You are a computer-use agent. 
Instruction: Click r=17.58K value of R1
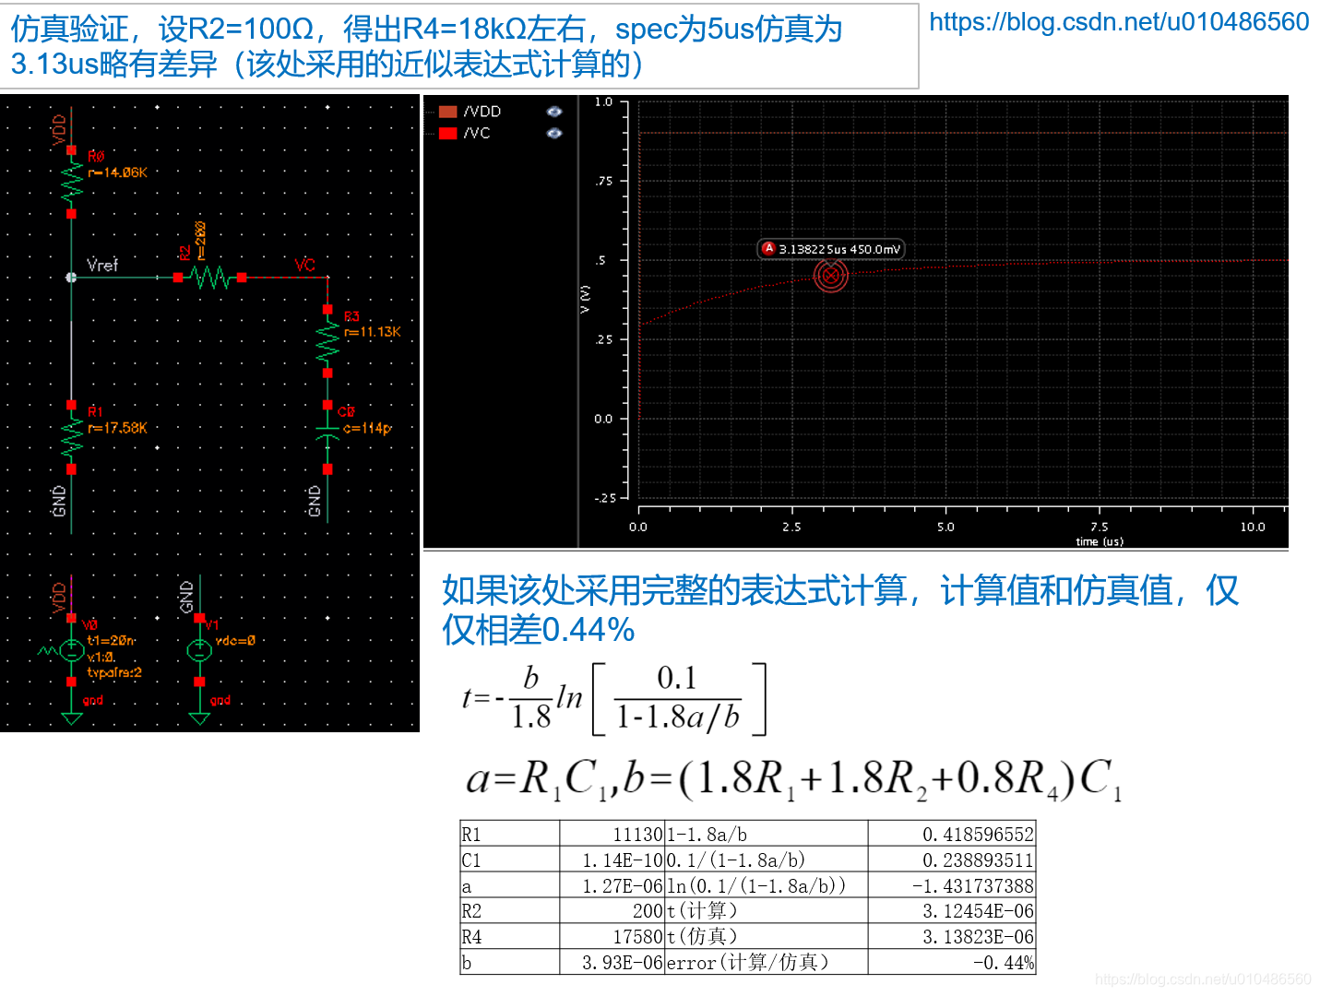[117, 428]
